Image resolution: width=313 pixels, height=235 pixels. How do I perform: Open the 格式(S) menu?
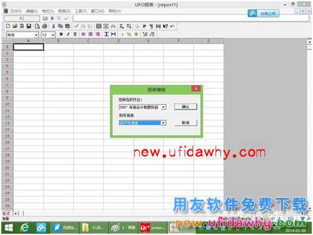tap(48, 11)
